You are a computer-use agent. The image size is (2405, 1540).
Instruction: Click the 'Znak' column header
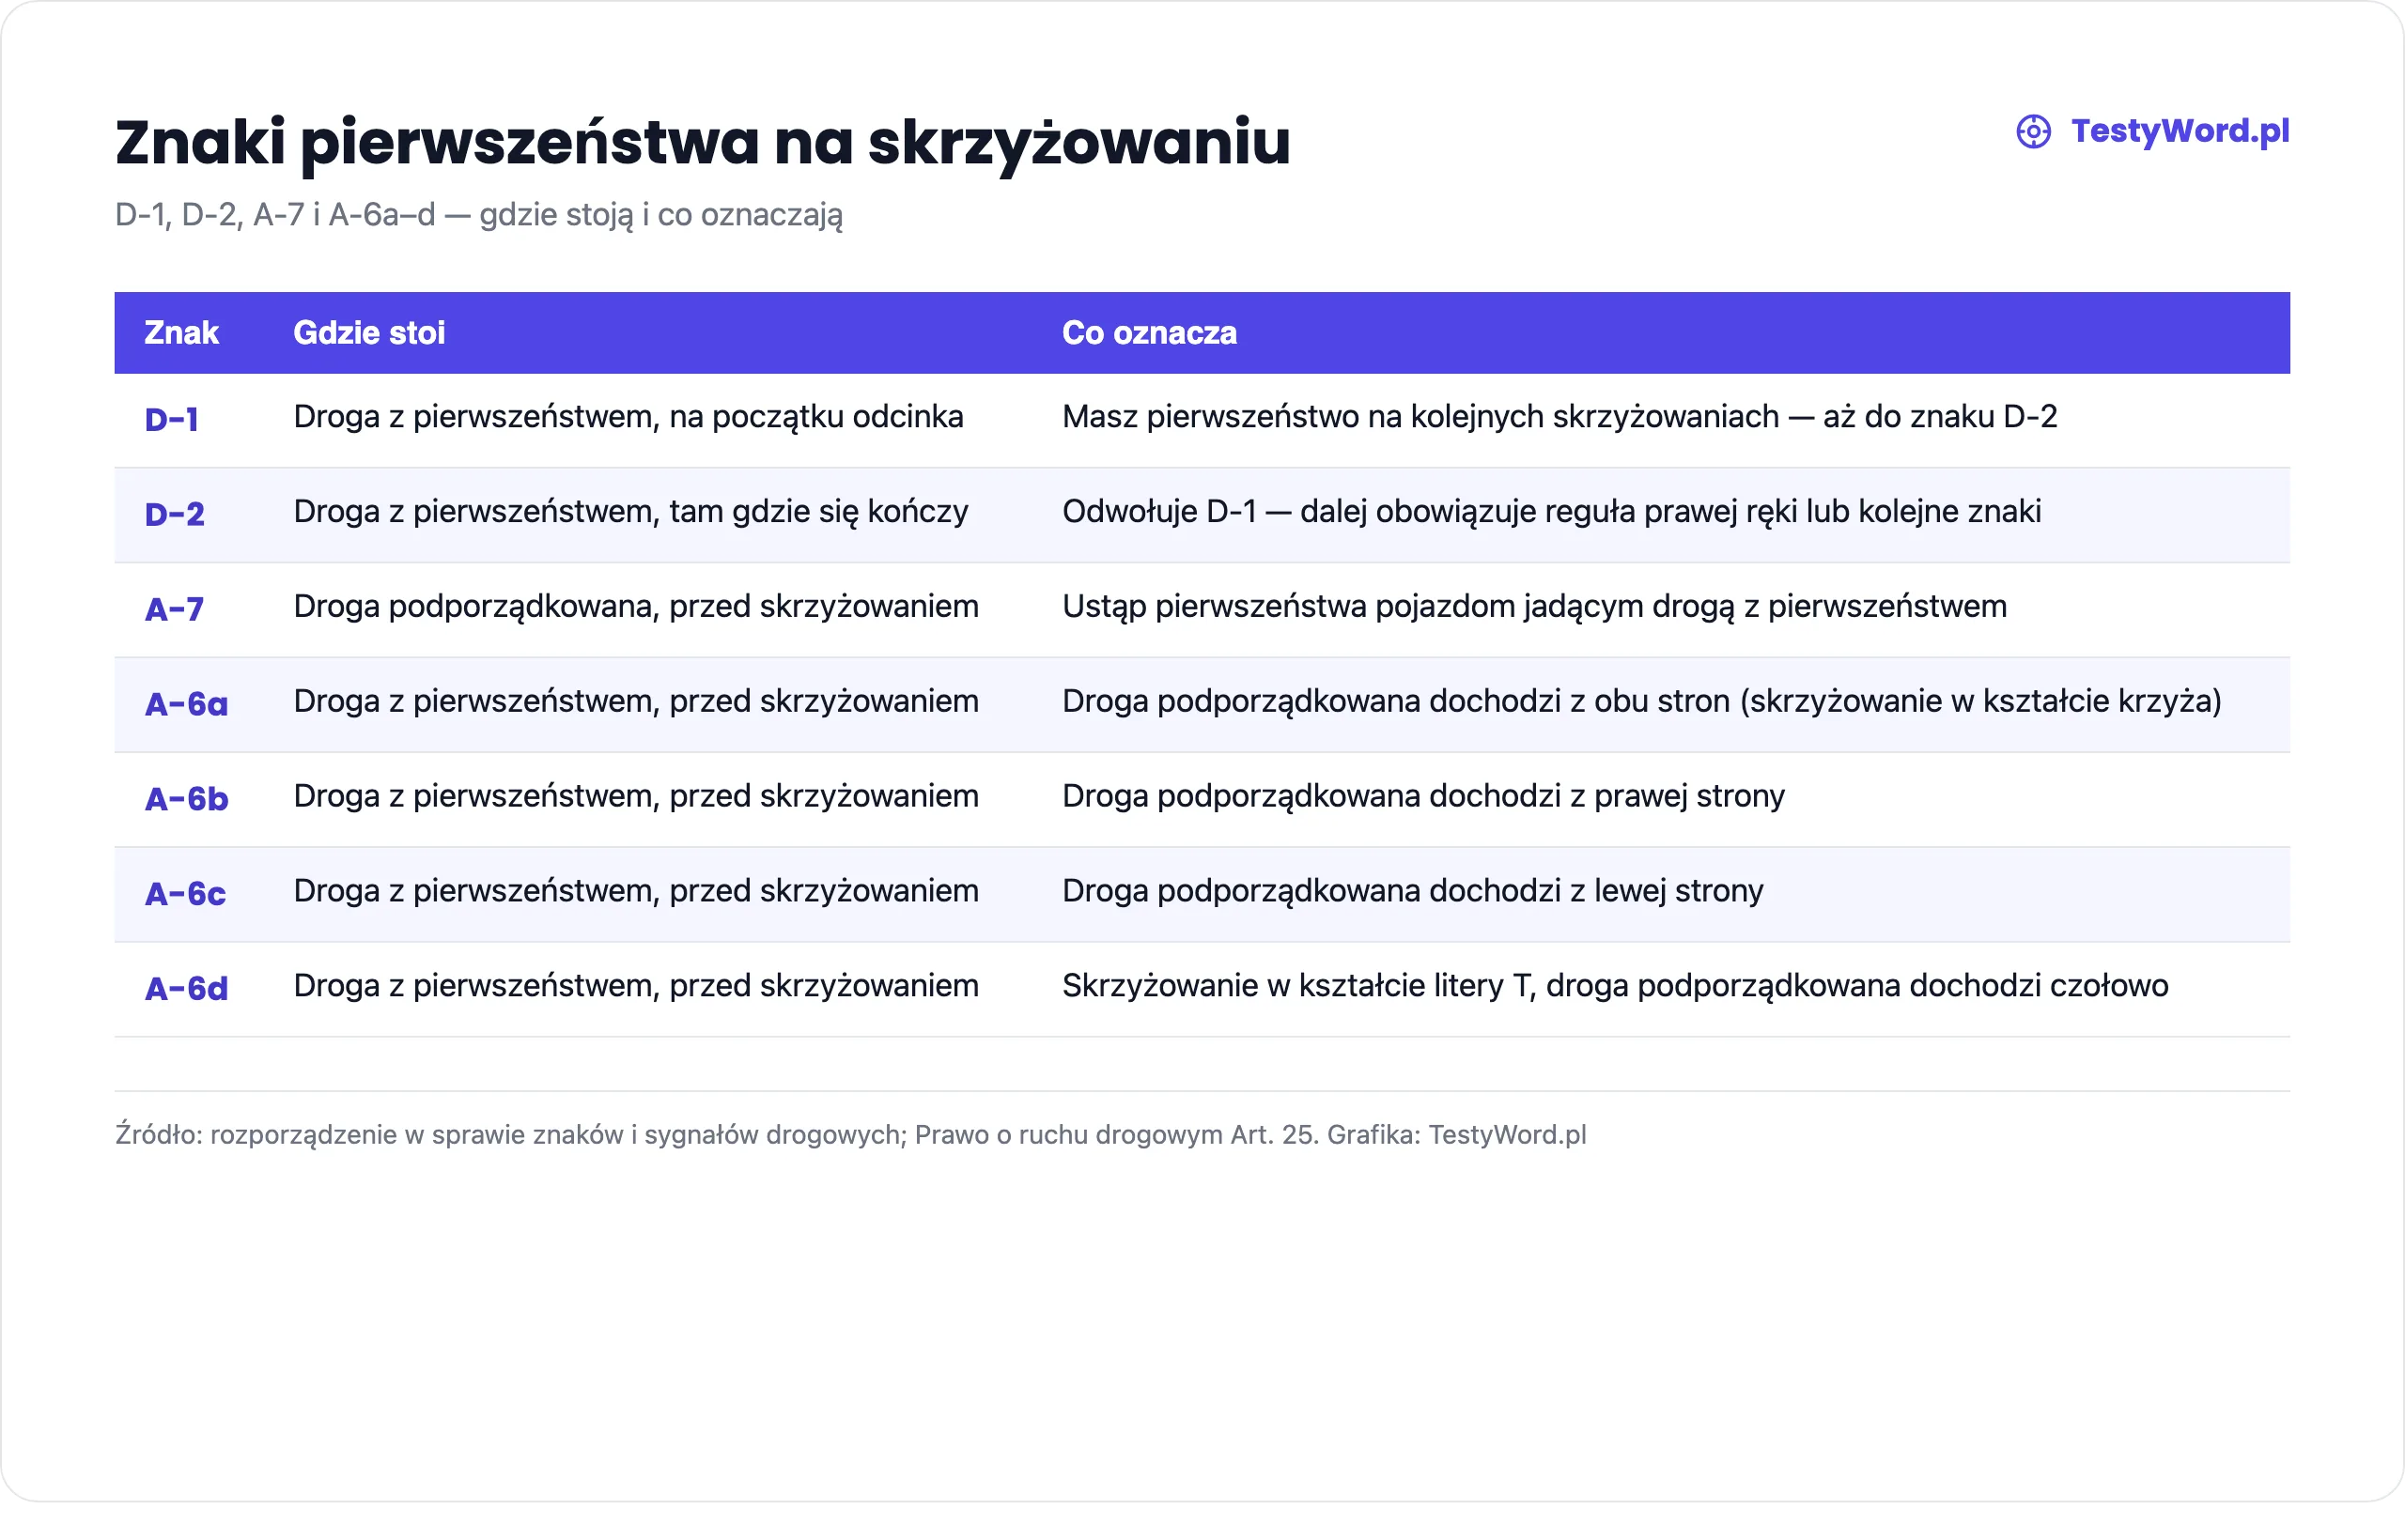point(181,332)
